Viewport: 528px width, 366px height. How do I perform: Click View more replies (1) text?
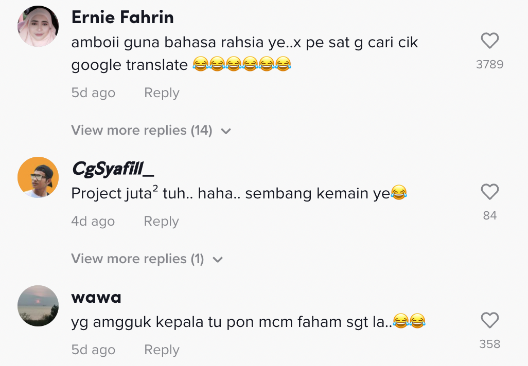click(x=137, y=259)
